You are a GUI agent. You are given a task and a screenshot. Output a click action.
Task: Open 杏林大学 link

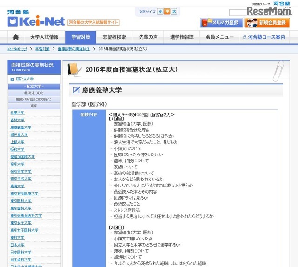pyautogui.click(x=17, y=120)
